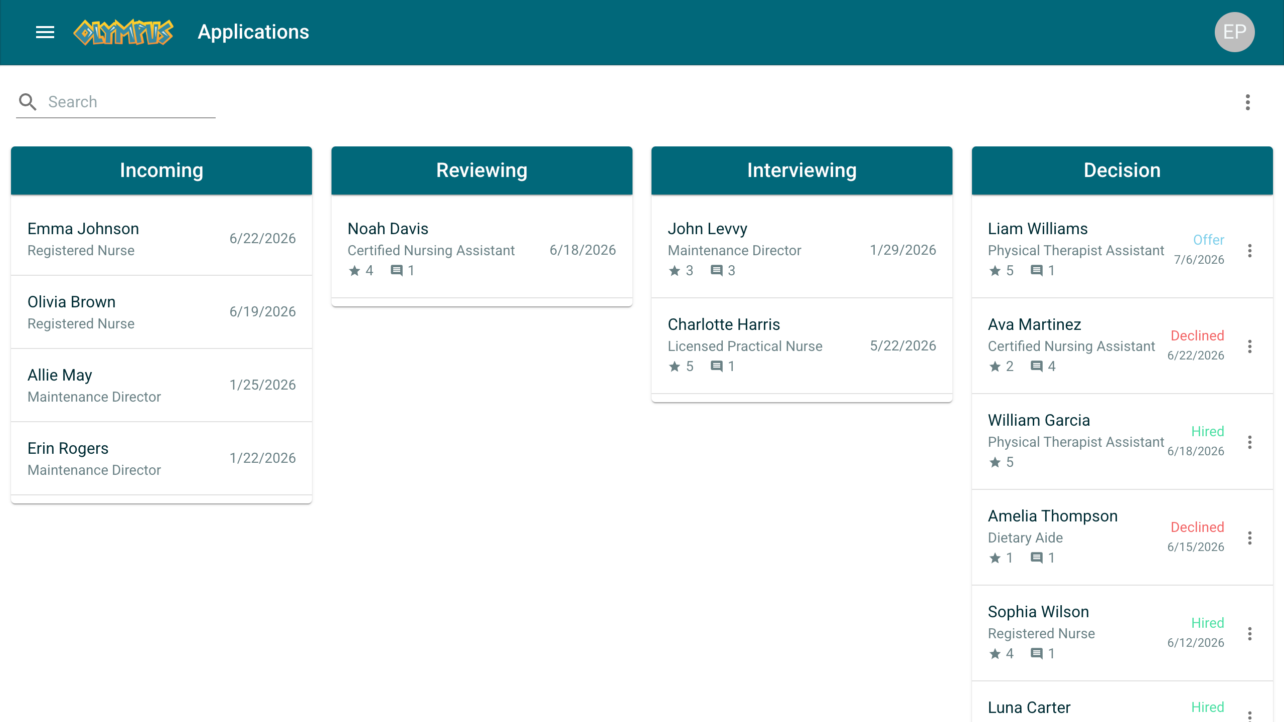The width and height of the screenshot is (1284, 722).
Task: Click Liam Williams star rating icon
Action: click(995, 271)
